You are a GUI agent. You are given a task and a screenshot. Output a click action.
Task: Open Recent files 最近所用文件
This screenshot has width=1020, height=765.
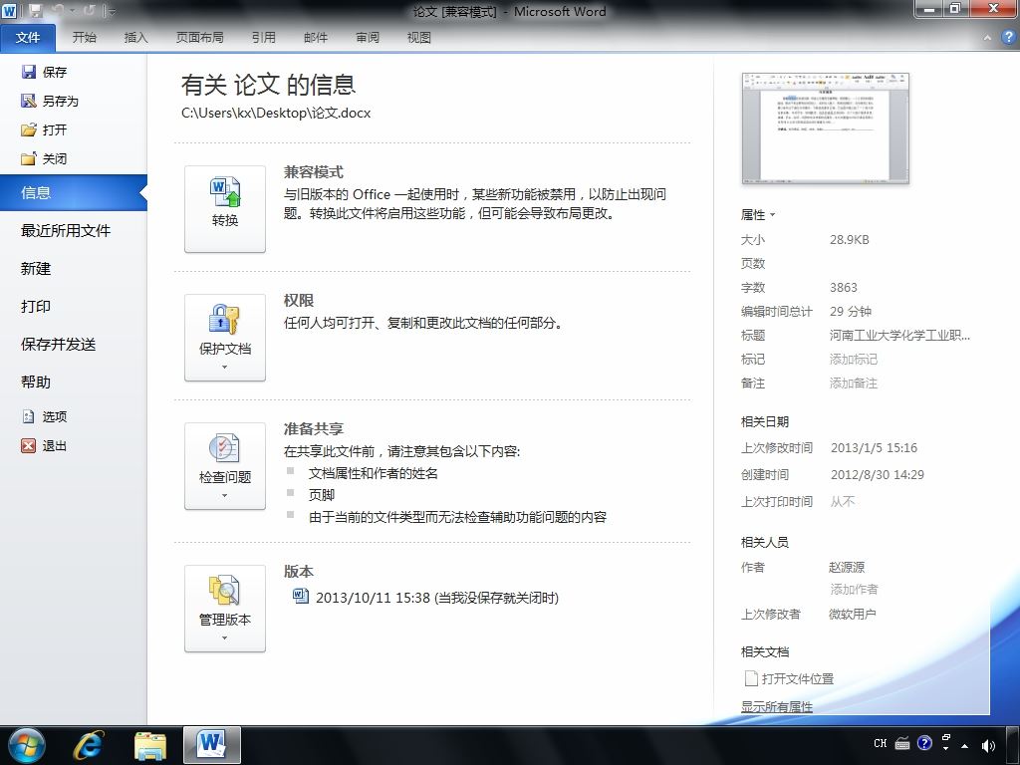pyautogui.click(x=66, y=230)
